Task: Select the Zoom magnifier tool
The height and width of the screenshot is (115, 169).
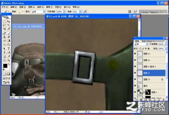Action: pyautogui.click(x=9, y=60)
